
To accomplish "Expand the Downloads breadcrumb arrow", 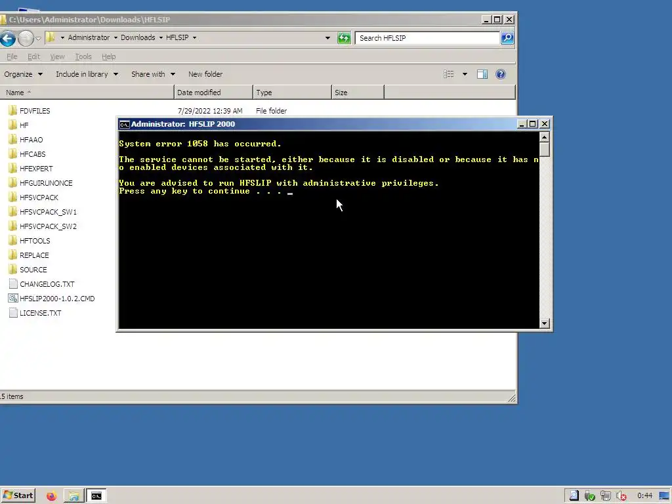I will coord(161,37).
